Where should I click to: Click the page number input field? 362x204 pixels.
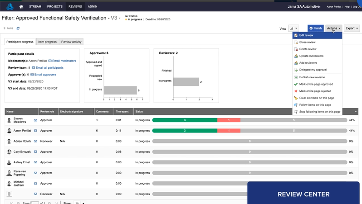[x=34, y=203]
